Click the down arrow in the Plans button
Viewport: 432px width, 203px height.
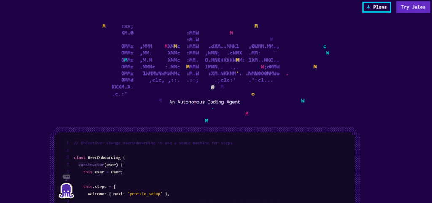point(368,7)
